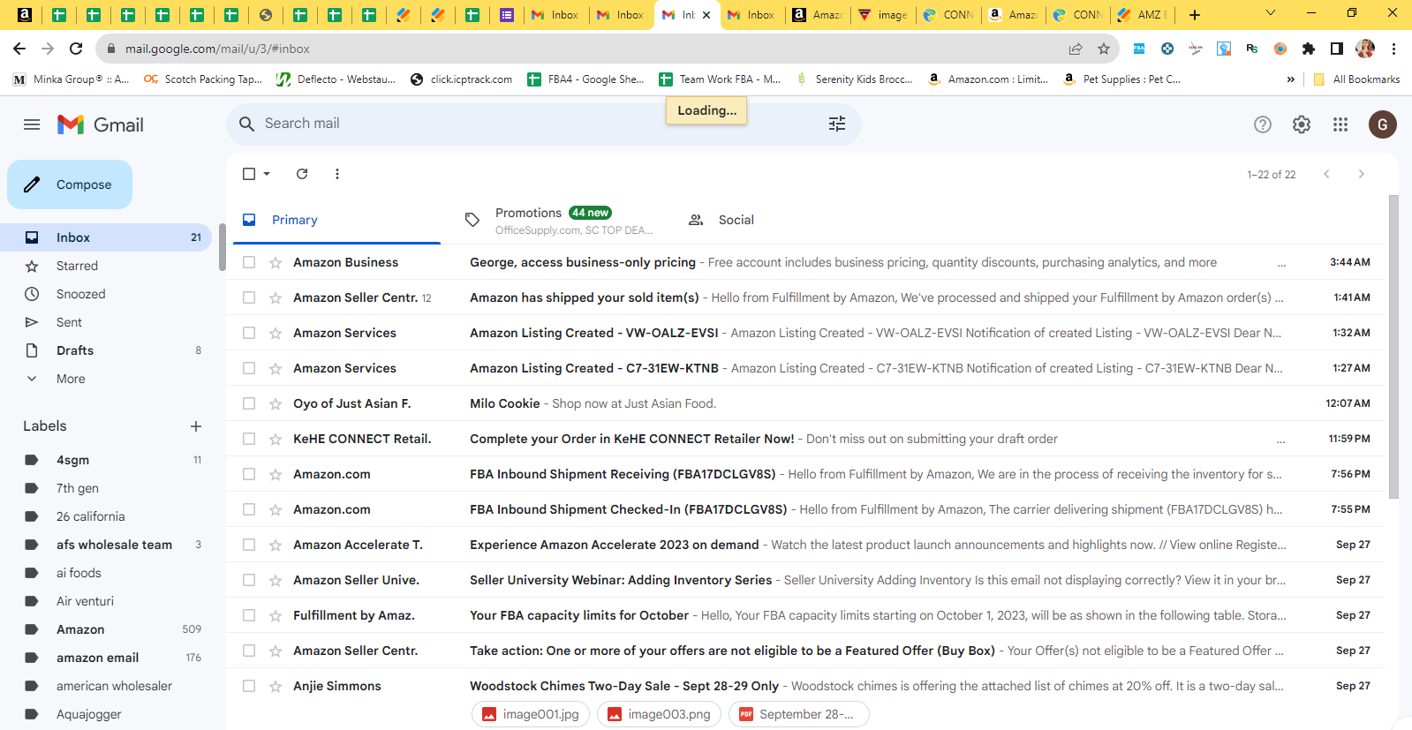
Task: Open the image001.jpg attachment
Action: point(532,714)
